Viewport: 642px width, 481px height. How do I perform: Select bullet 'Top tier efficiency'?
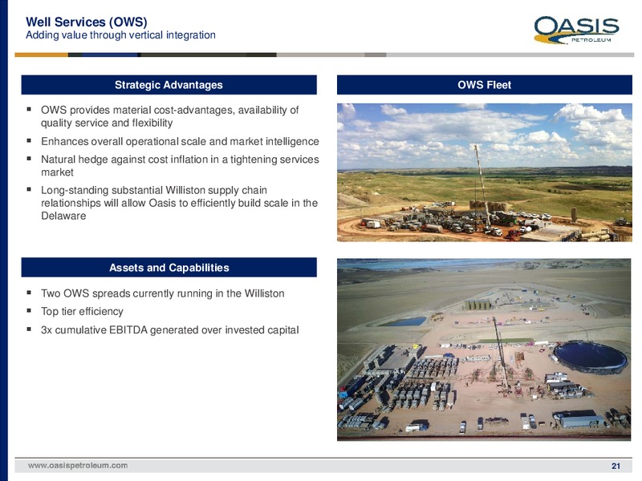coord(82,311)
